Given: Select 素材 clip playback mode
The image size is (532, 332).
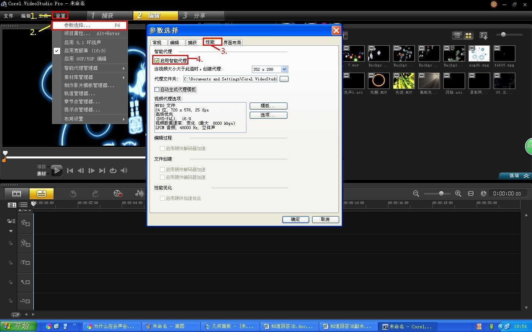Looking at the screenshot, I should [x=41, y=174].
